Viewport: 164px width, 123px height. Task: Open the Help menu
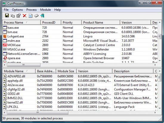[58, 10]
